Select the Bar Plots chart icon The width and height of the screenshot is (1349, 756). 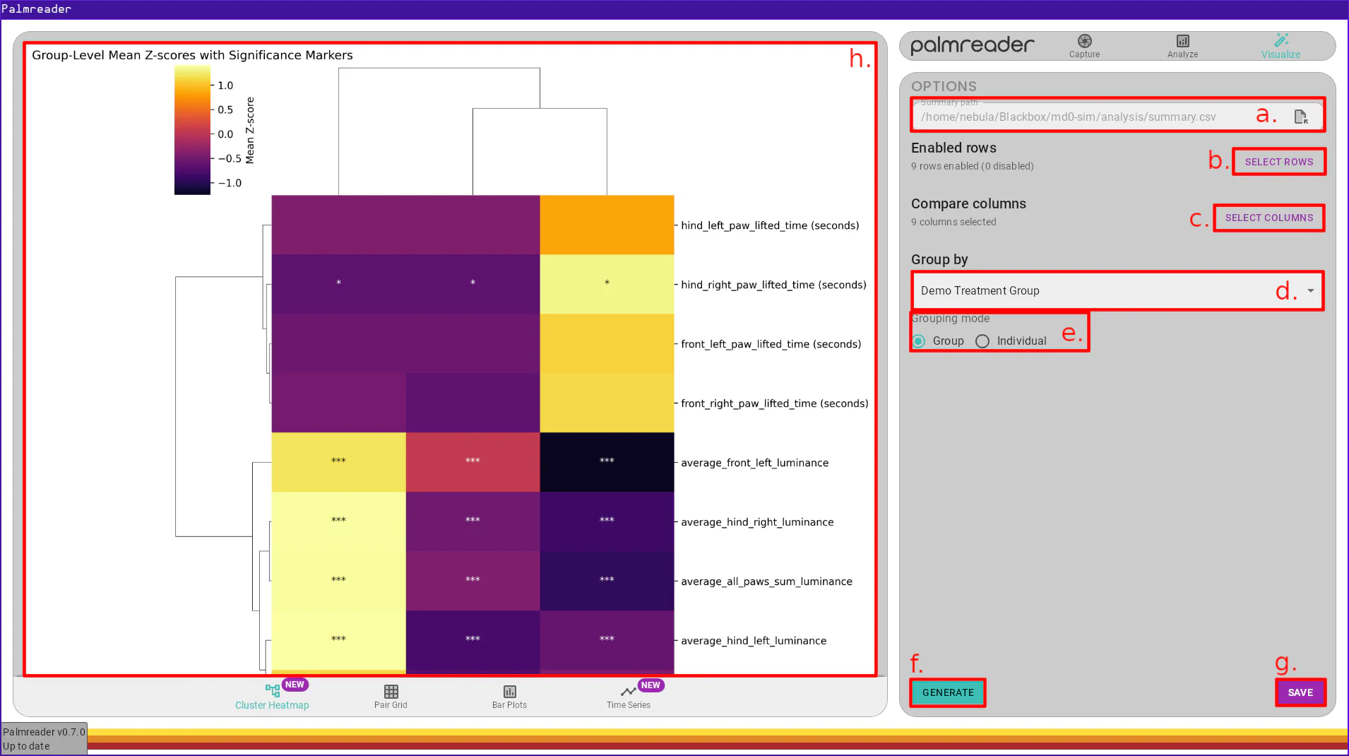pos(509,692)
